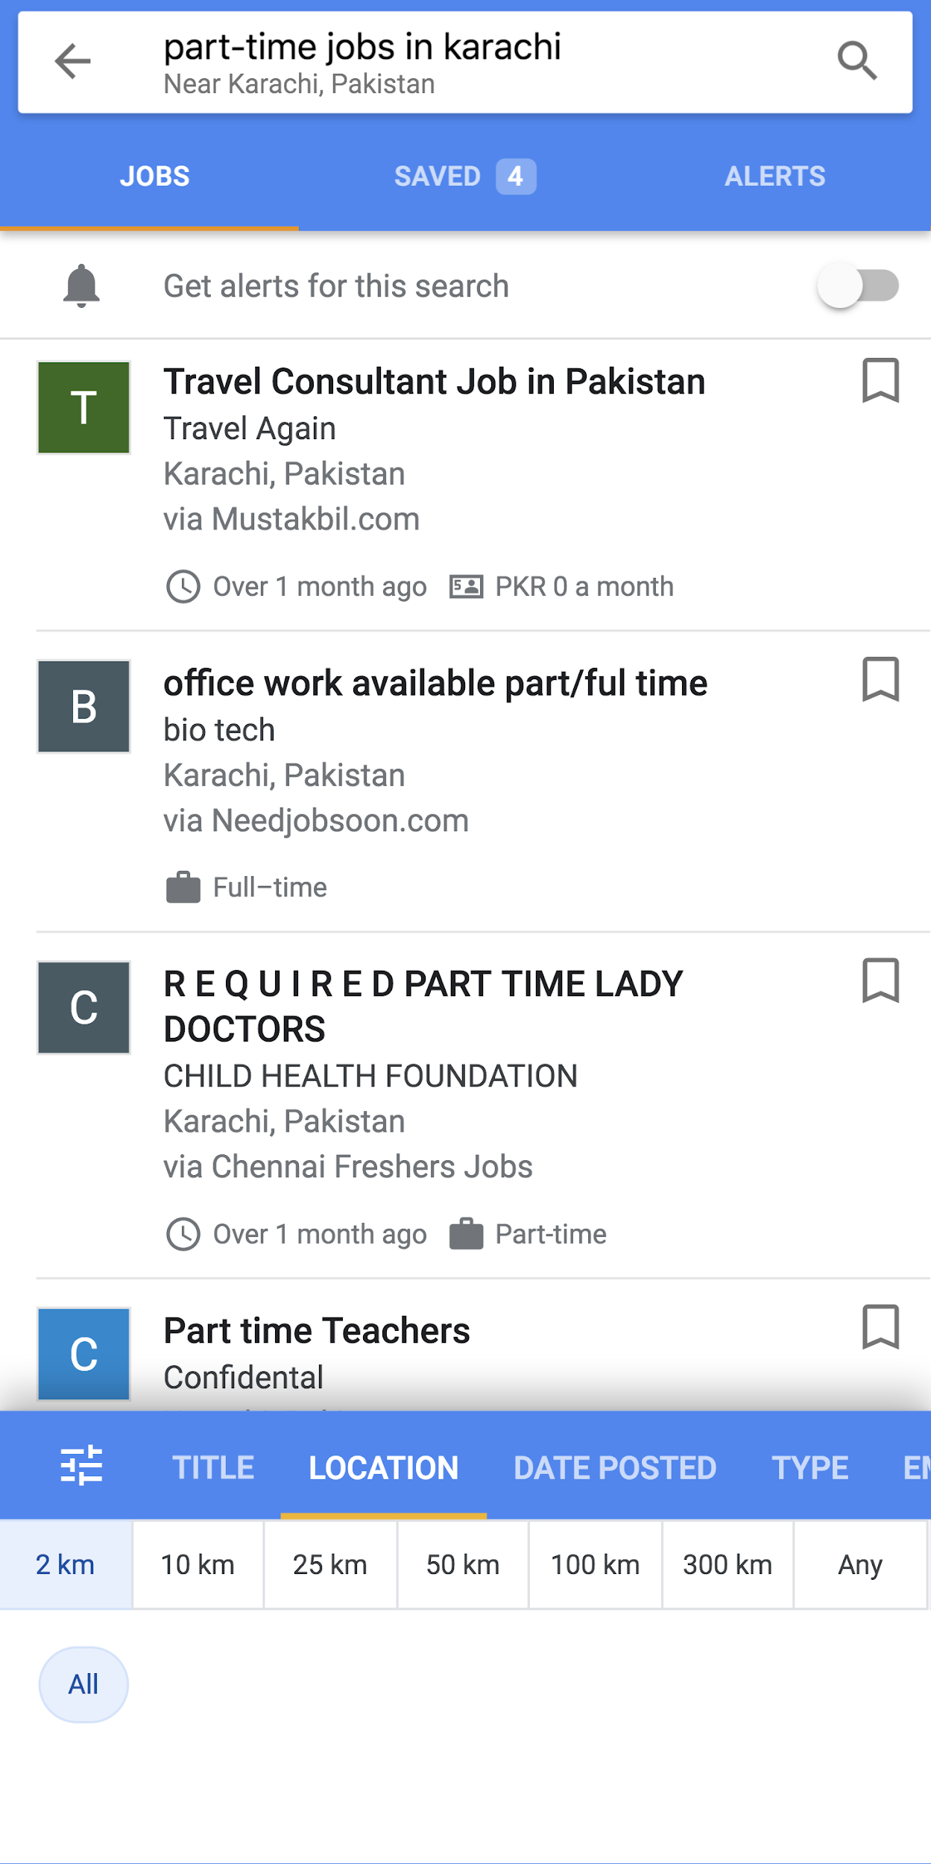931x1864 pixels.
Task: Tap the back arrow icon
Action: tap(73, 61)
